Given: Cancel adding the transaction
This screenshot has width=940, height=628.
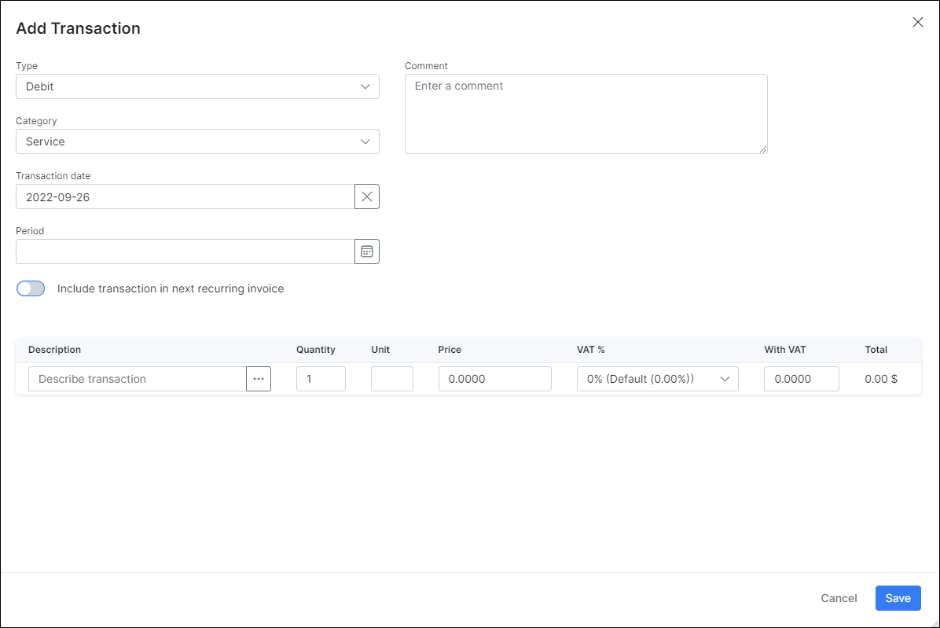Looking at the screenshot, I should (x=838, y=598).
